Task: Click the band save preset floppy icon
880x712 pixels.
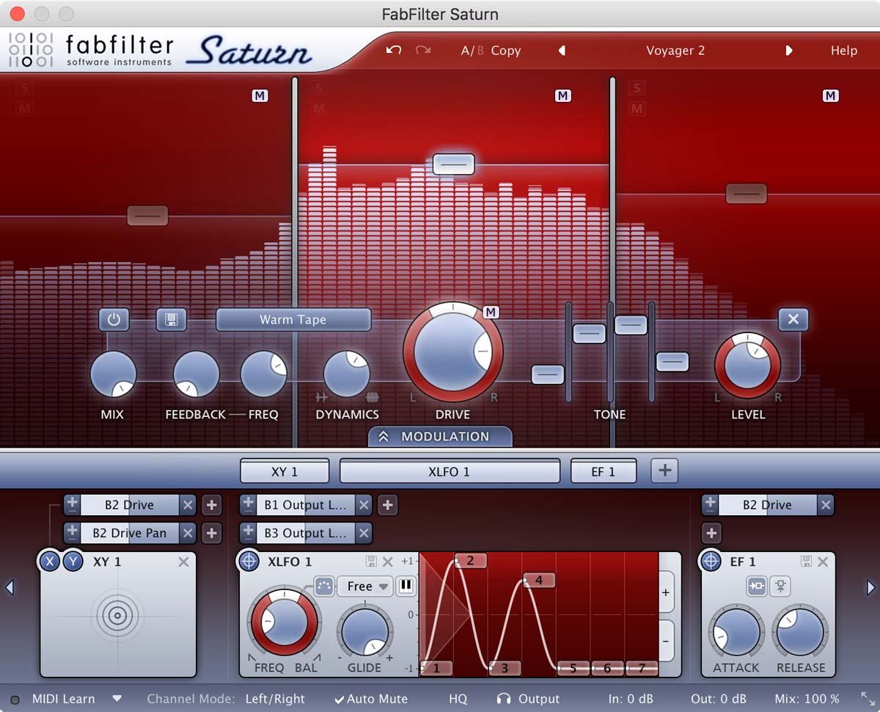Action: [x=171, y=320]
